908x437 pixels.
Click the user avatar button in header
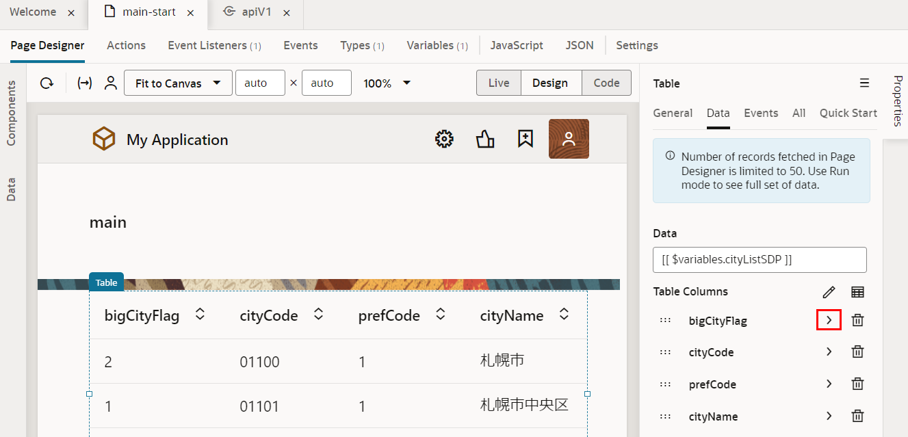[569, 139]
